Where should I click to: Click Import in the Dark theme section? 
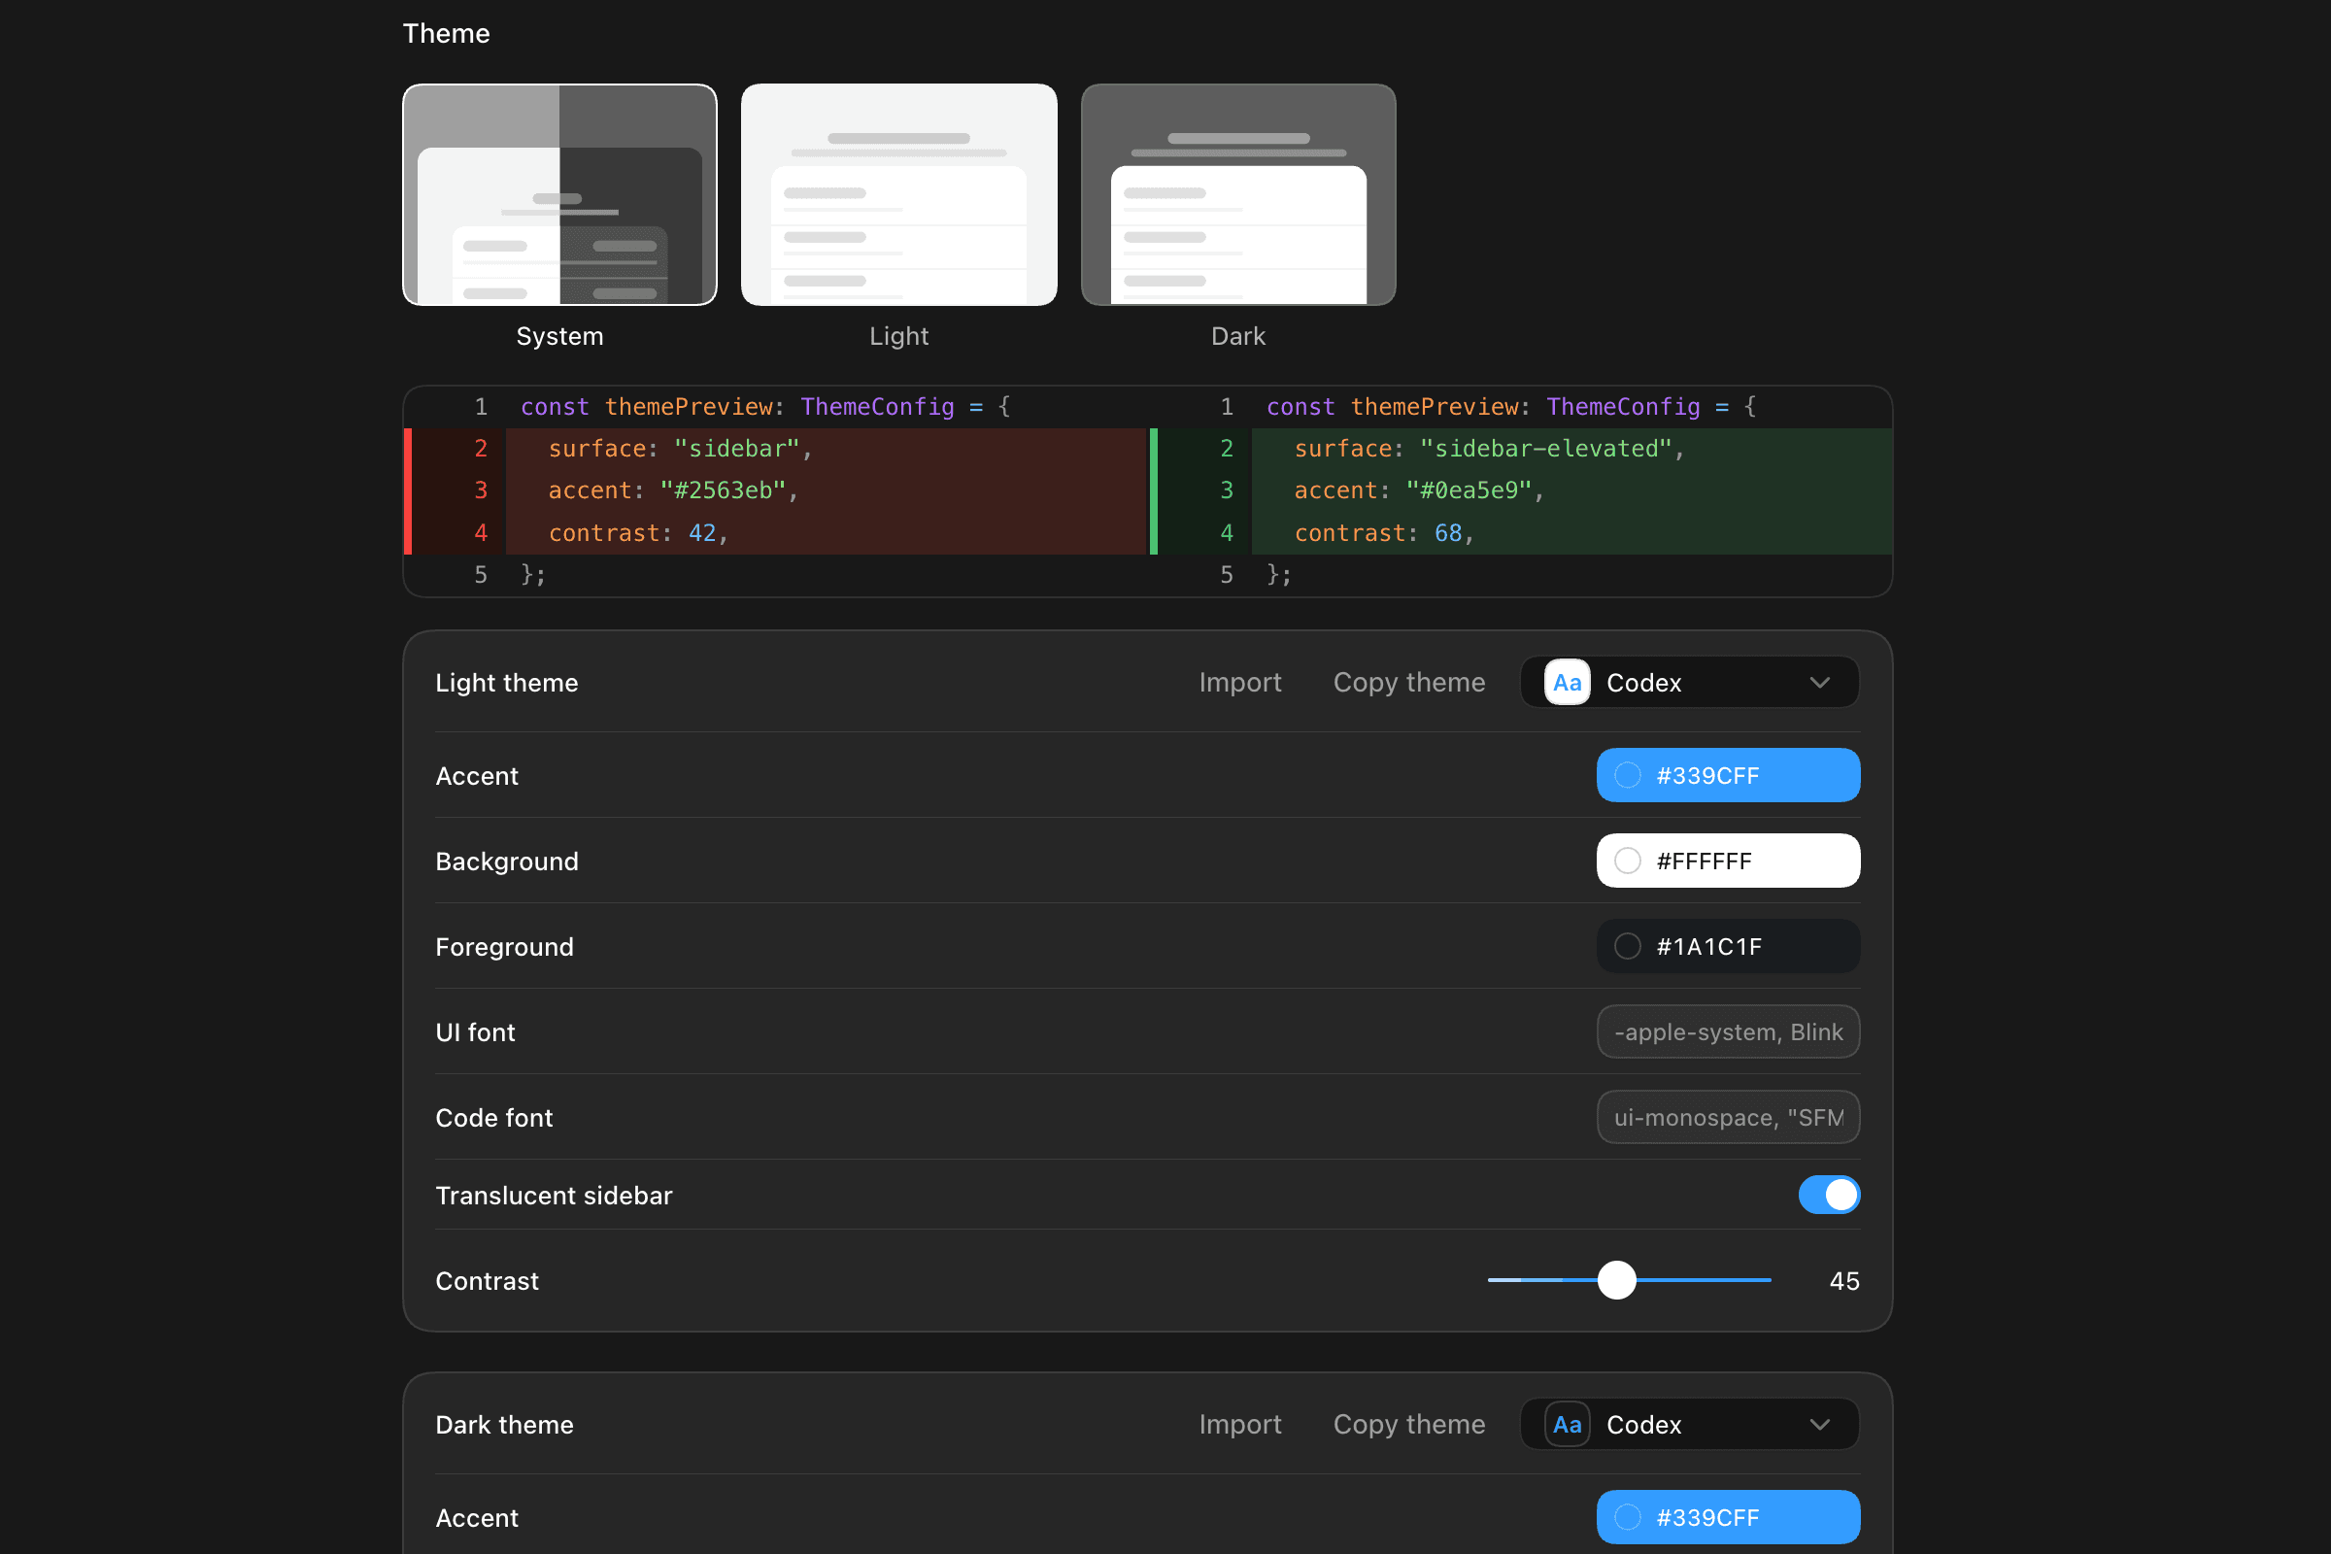(x=1240, y=1424)
